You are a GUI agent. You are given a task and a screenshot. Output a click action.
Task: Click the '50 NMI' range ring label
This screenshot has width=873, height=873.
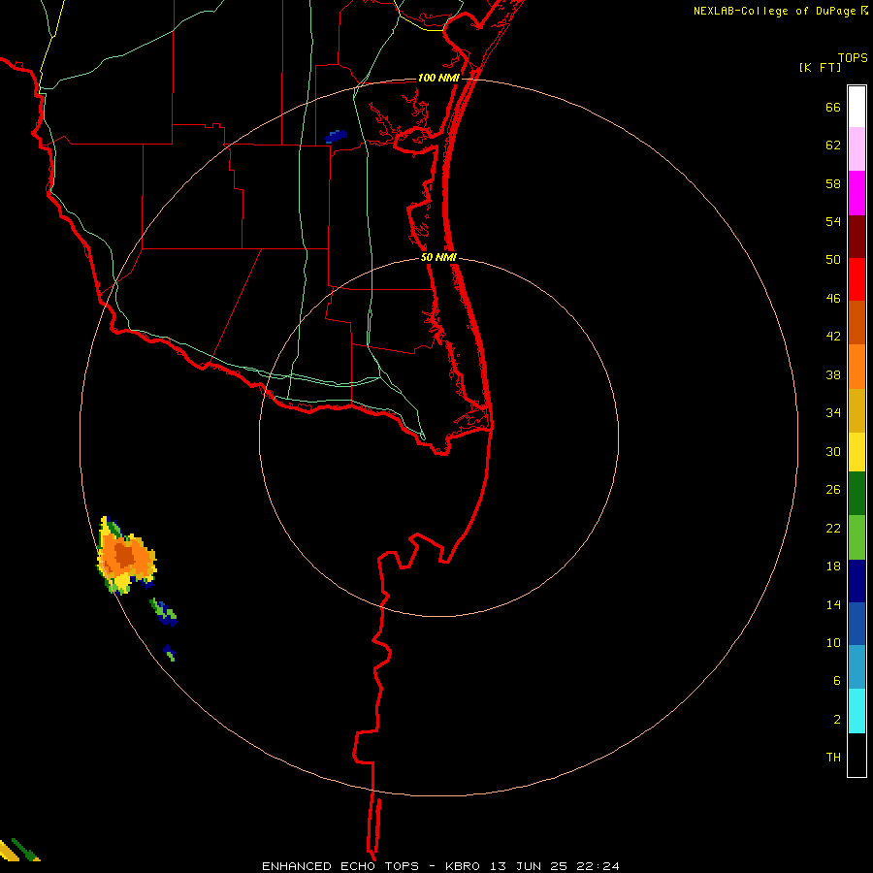click(x=438, y=257)
